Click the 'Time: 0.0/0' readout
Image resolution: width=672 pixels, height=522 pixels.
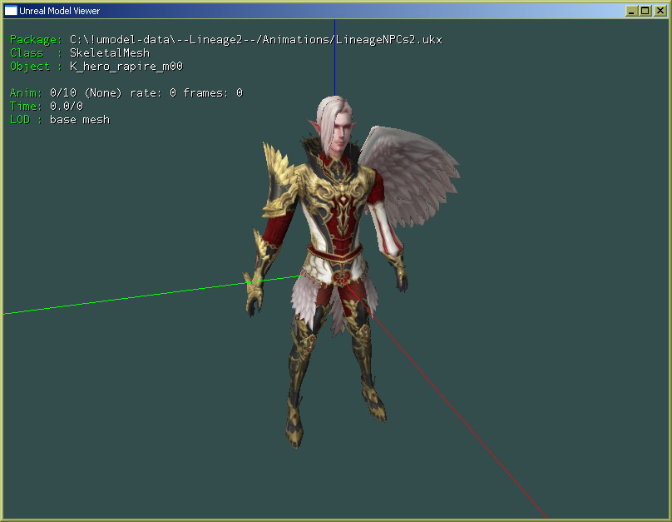click(47, 107)
